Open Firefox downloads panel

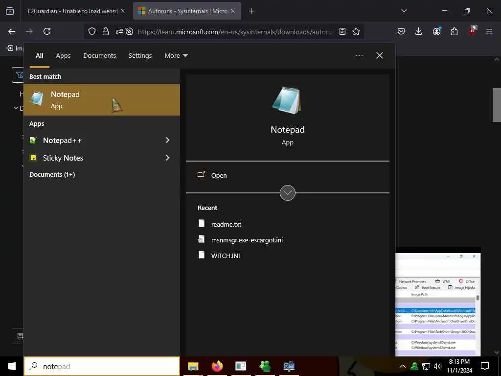[419, 31]
